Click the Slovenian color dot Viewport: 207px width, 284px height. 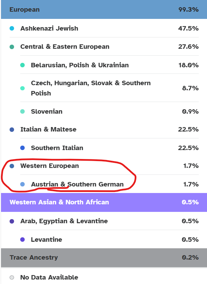point(22,111)
